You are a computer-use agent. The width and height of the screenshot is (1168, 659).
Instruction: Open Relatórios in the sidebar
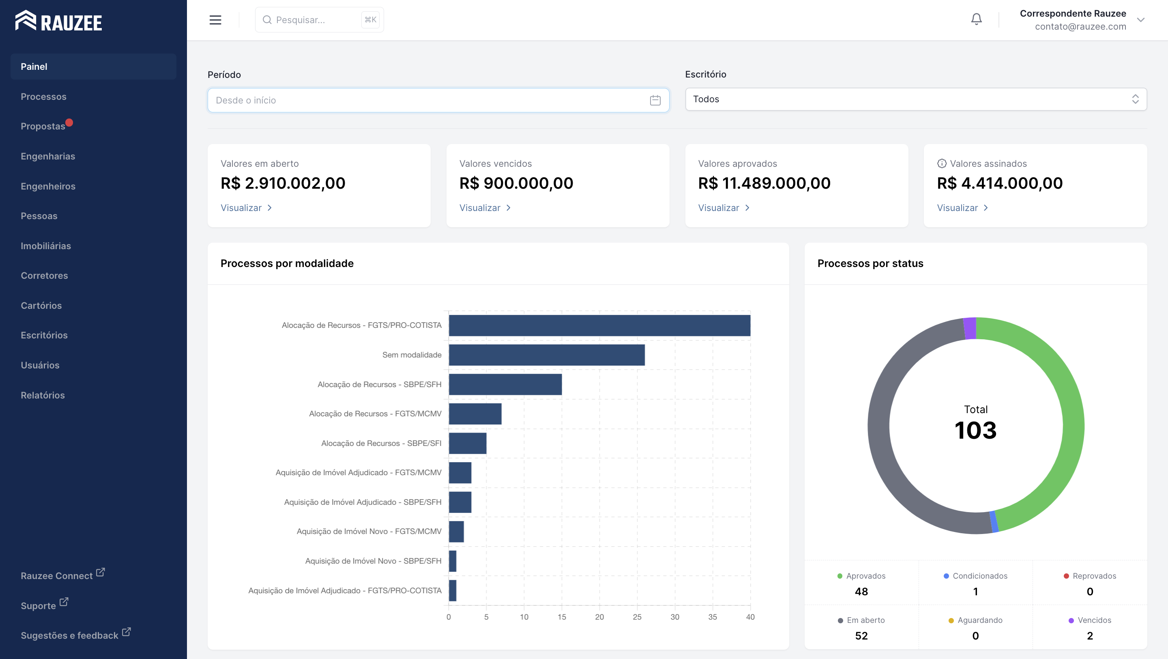click(43, 395)
